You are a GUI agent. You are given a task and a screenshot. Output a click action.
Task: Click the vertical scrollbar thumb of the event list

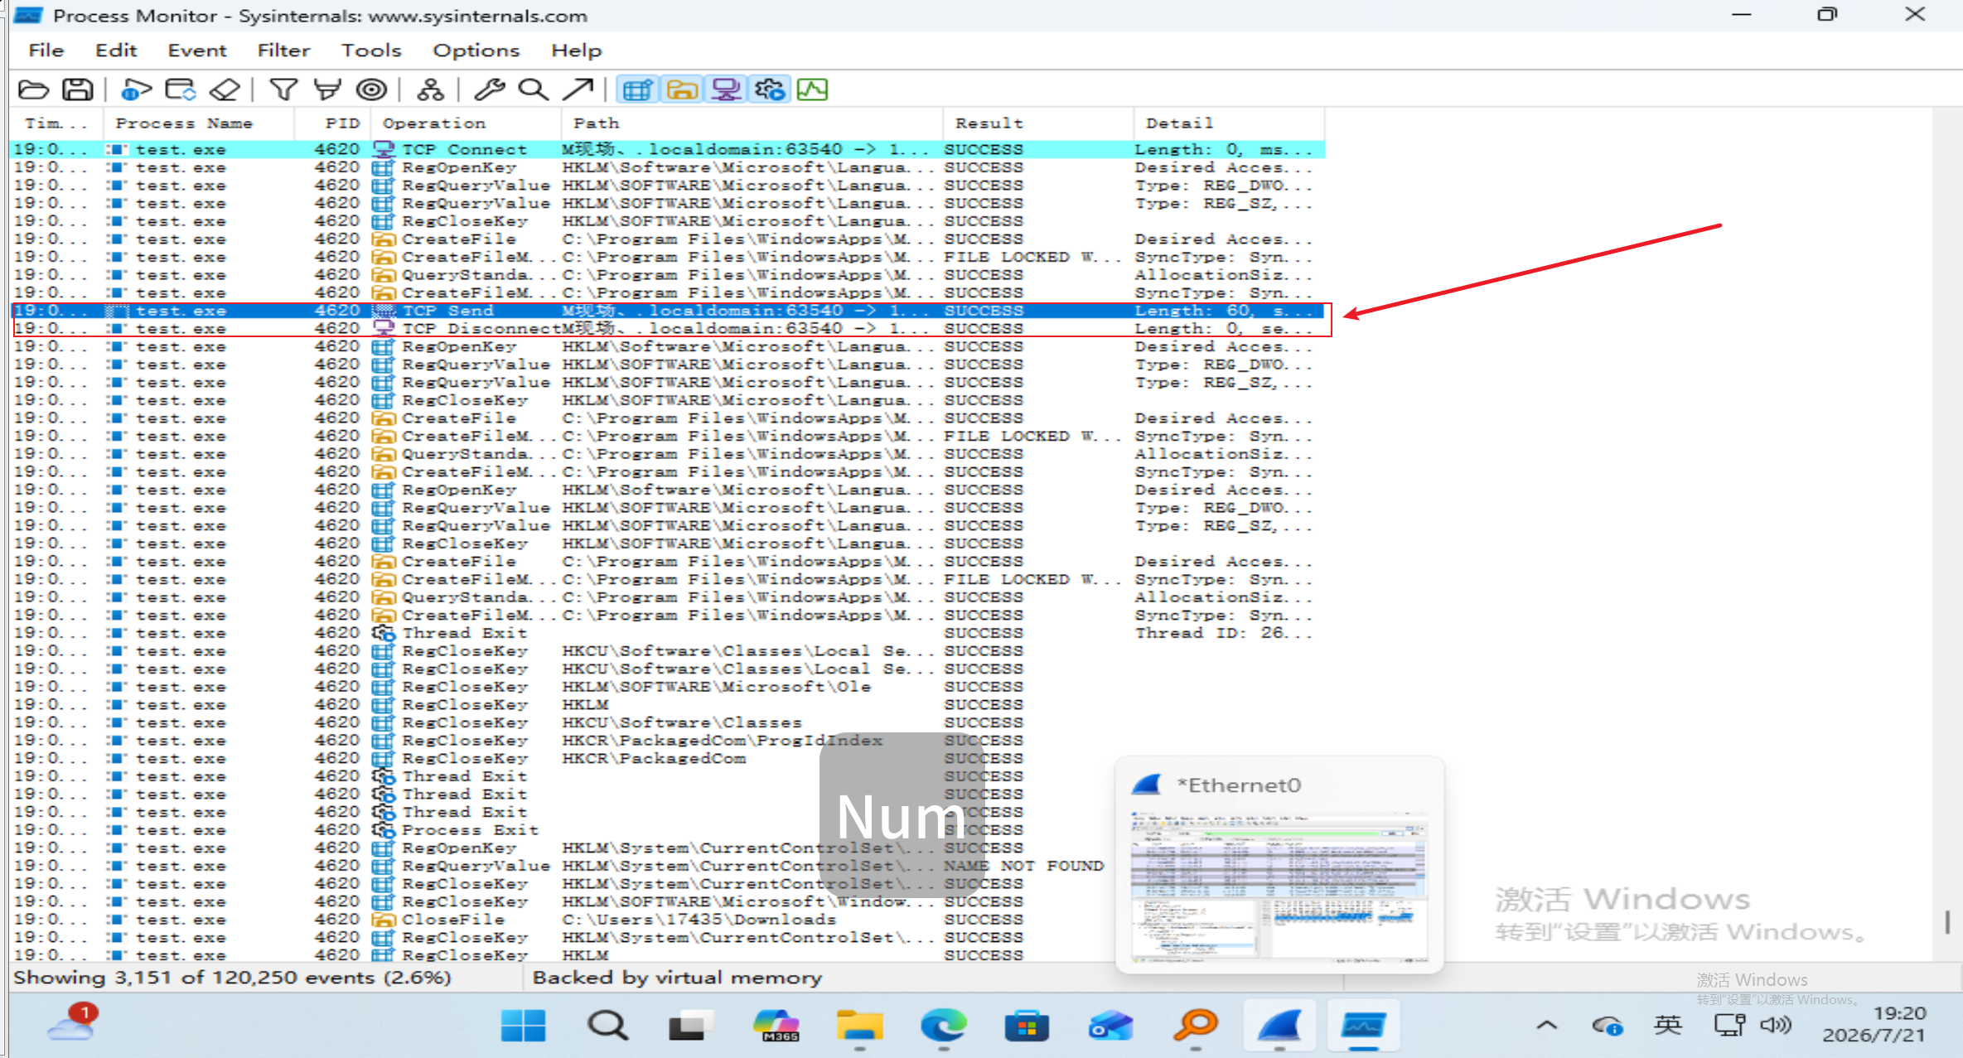pos(1947,922)
